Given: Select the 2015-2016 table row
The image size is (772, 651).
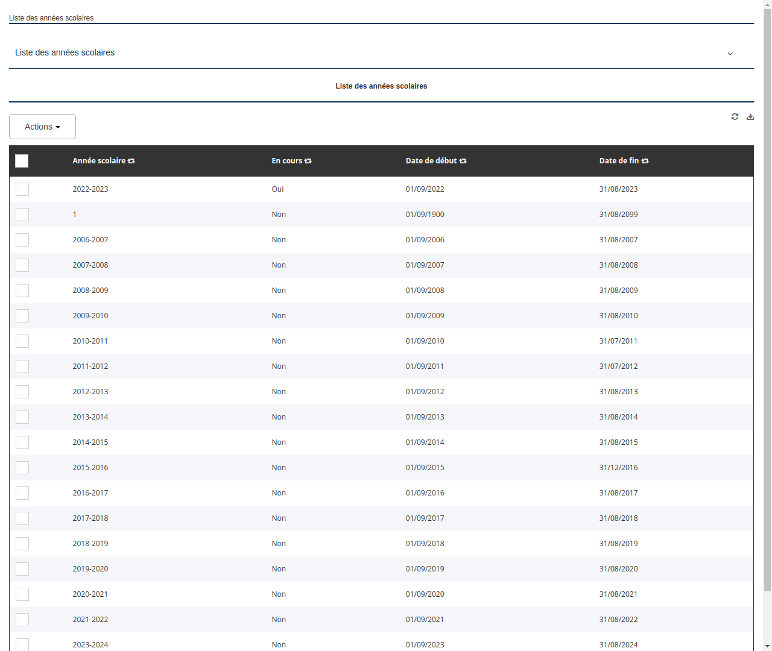Looking at the screenshot, I should coord(90,467).
